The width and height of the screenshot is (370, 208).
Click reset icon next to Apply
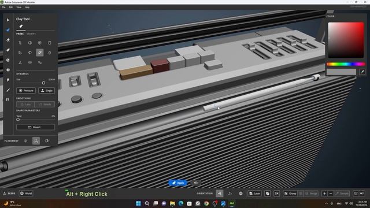tap(196, 183)
